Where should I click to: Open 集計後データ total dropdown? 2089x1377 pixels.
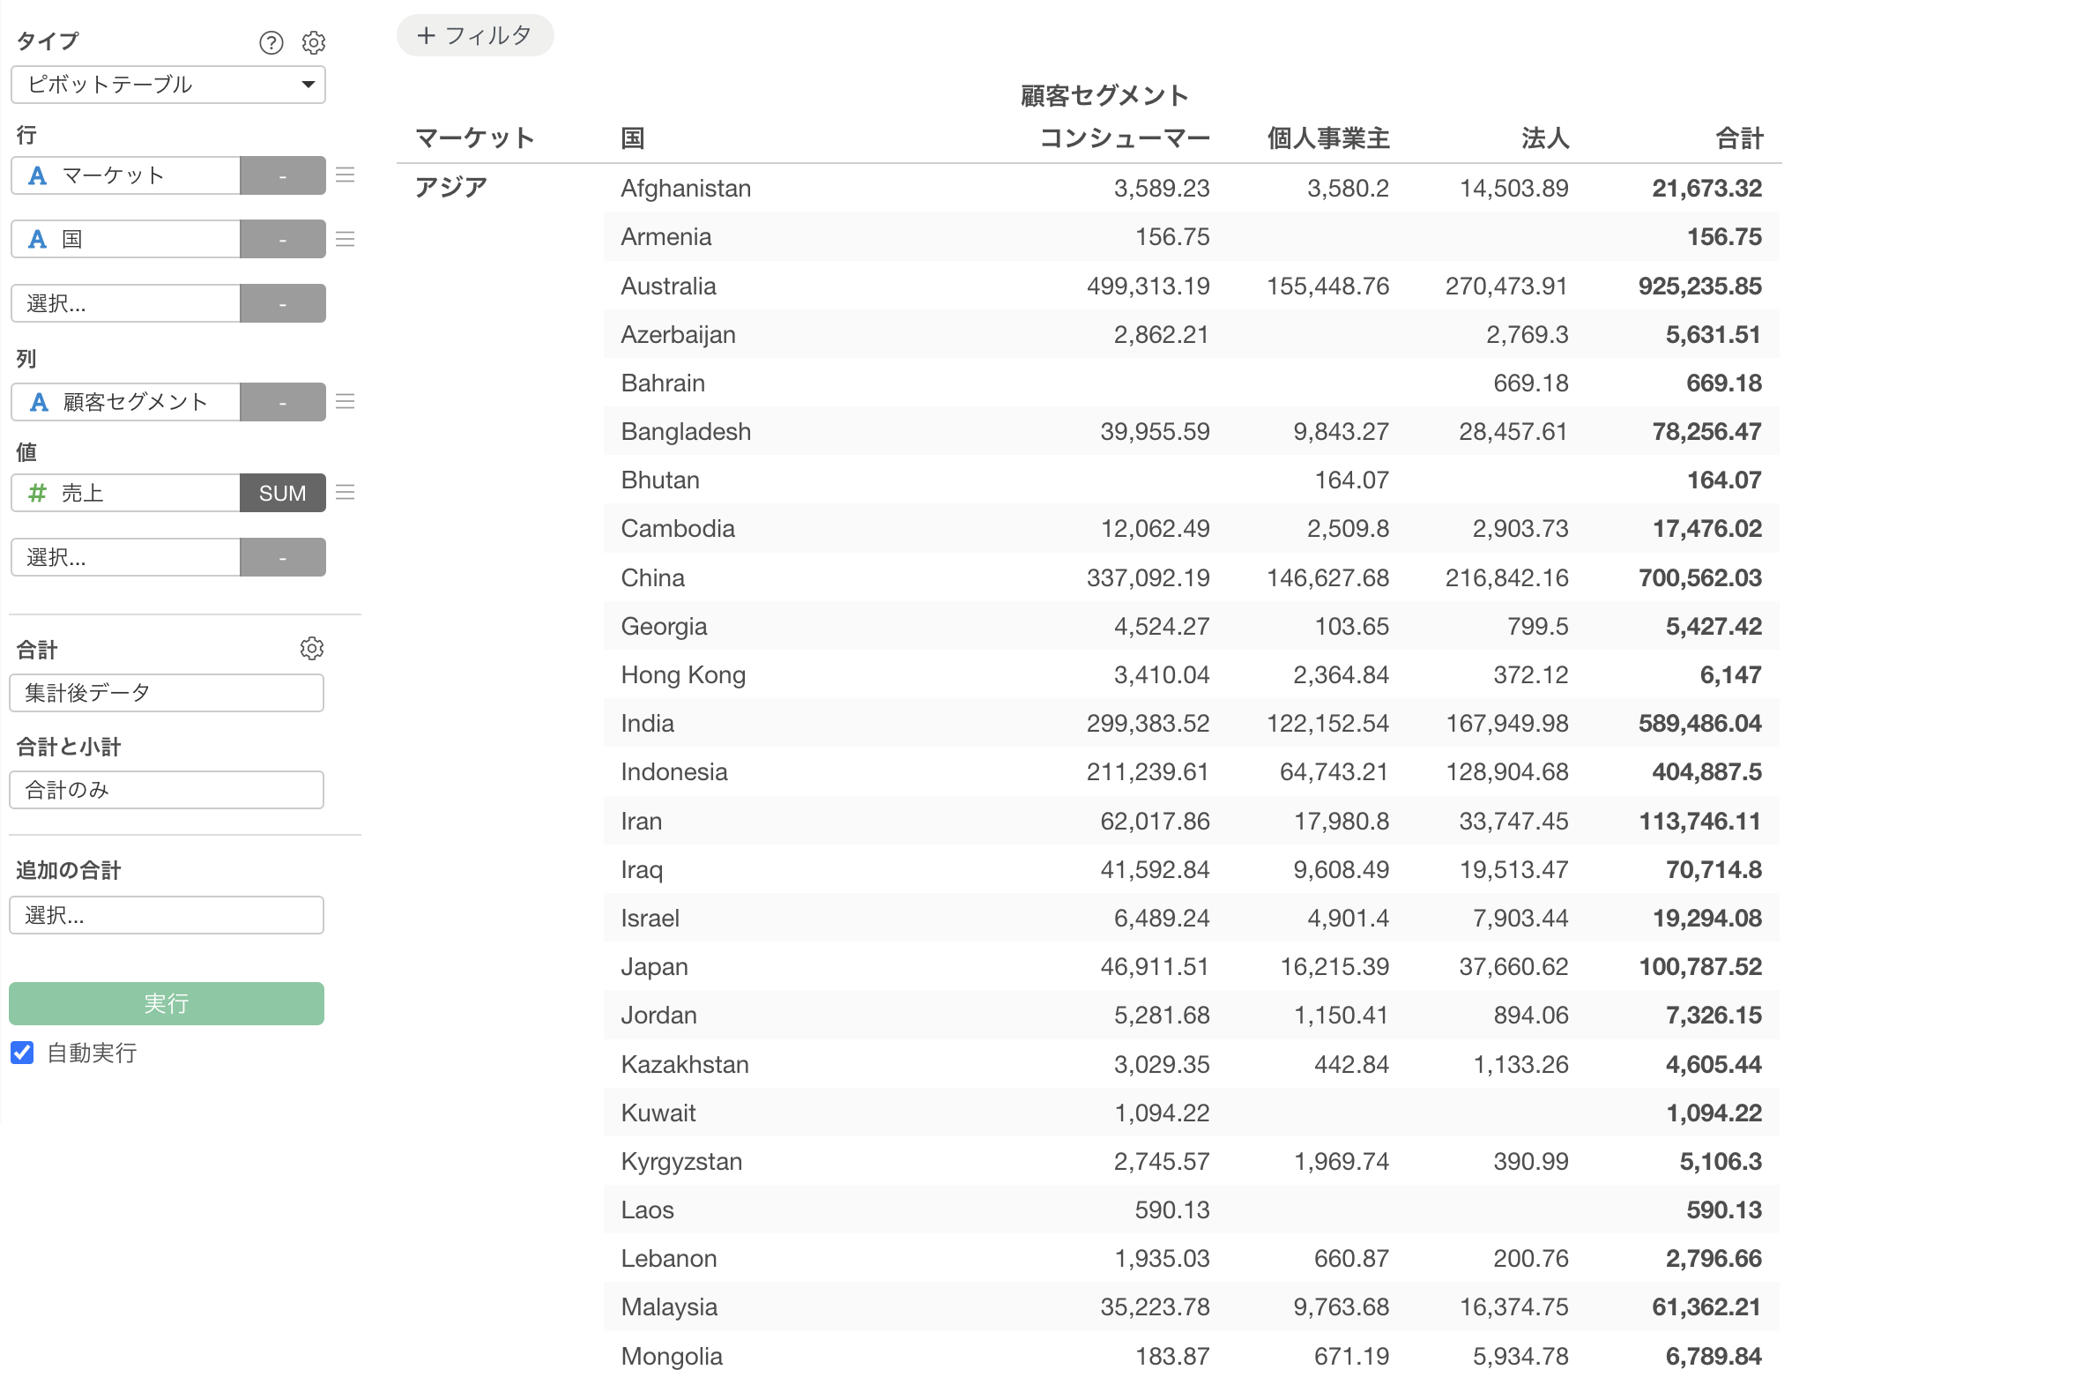pyautogui.click(x=167, y=693)
